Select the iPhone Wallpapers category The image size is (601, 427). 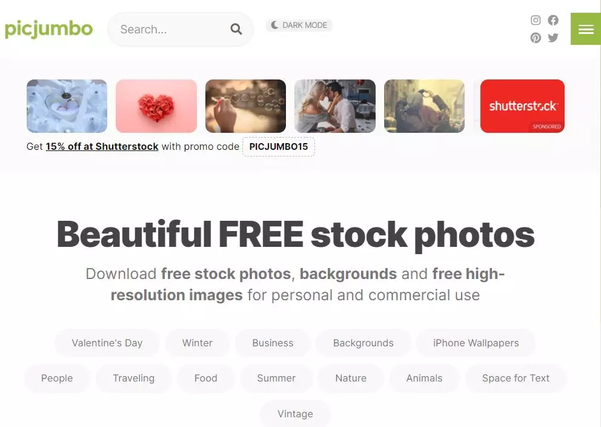[476, 343]
